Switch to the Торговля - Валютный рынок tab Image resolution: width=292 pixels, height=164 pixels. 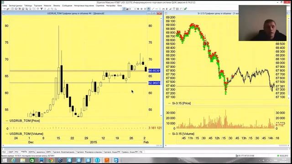63,152
